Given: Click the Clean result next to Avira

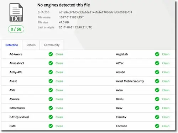Looking at the screenshot, I should [166, 90].
